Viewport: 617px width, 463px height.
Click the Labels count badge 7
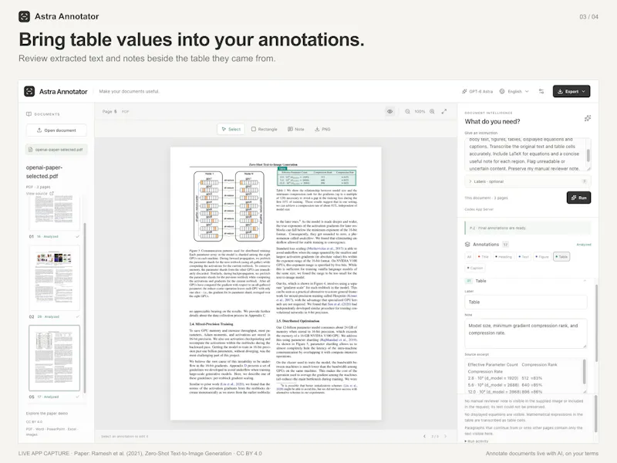[585, 181]
